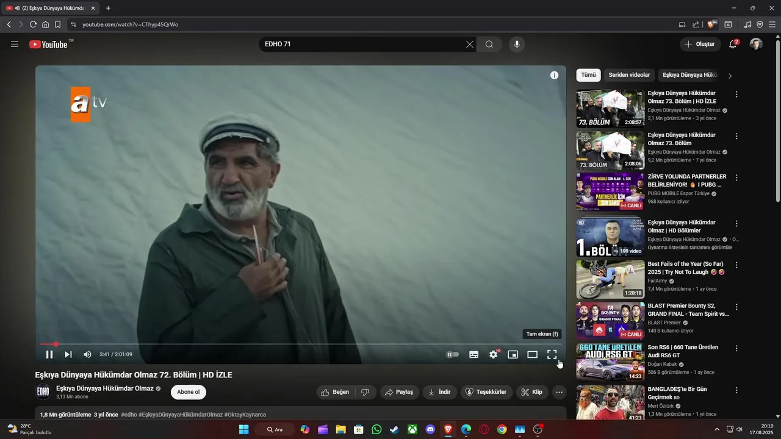Toggle subtitles in the player
781x439 pixels.
point(473,354)
